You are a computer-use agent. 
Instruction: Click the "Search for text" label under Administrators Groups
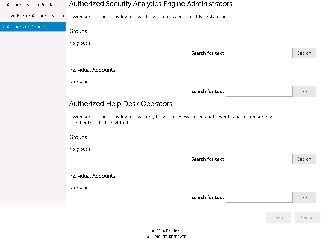coord(208,53)
